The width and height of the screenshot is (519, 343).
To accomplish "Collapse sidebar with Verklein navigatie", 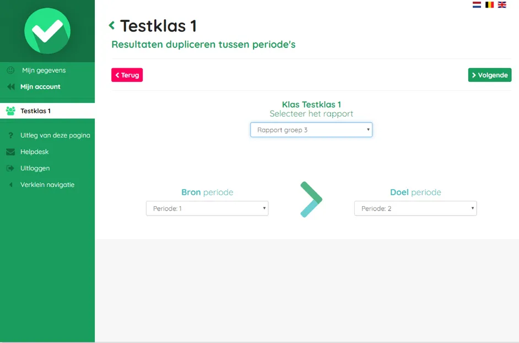I will click(x=47, y=185).
